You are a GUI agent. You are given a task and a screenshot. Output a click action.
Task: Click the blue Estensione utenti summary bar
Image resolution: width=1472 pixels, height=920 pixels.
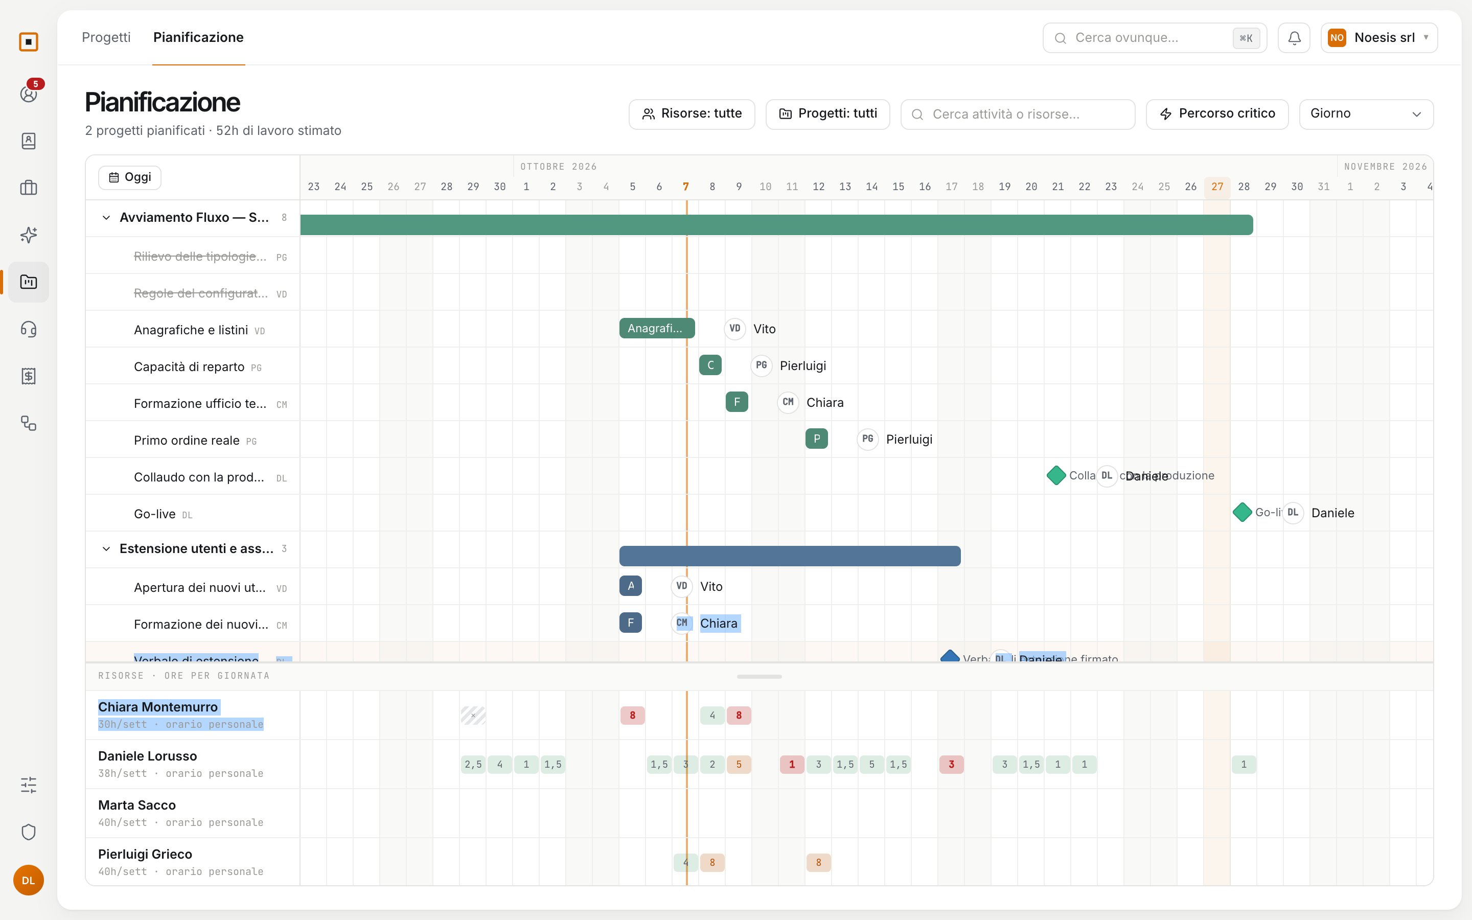tap(790, 556)
